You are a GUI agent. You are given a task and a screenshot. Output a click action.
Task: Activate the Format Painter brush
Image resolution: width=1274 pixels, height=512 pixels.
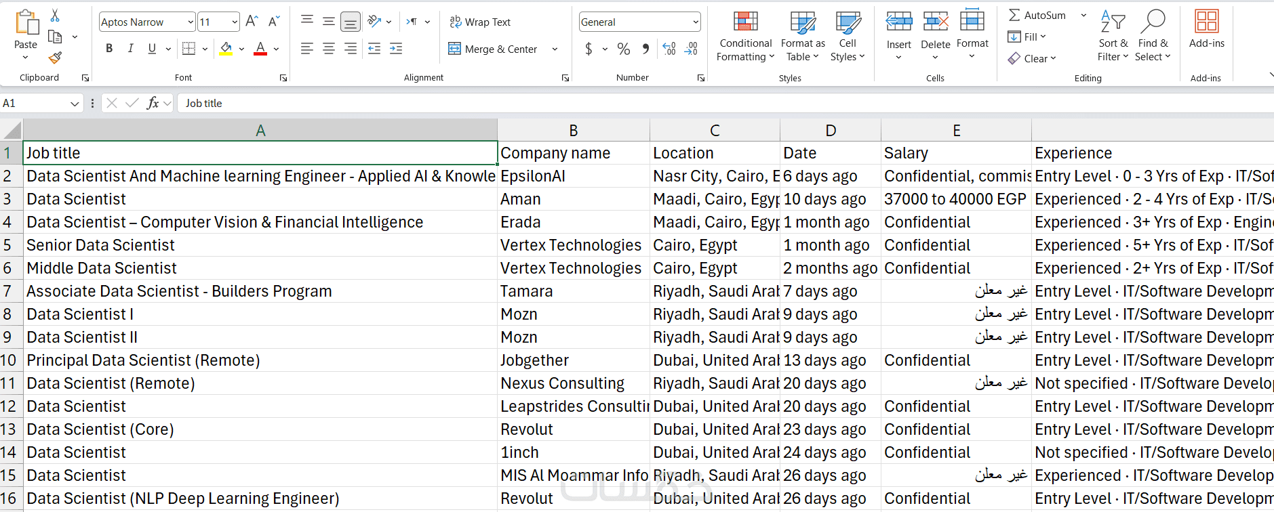[x=55, y=58]
